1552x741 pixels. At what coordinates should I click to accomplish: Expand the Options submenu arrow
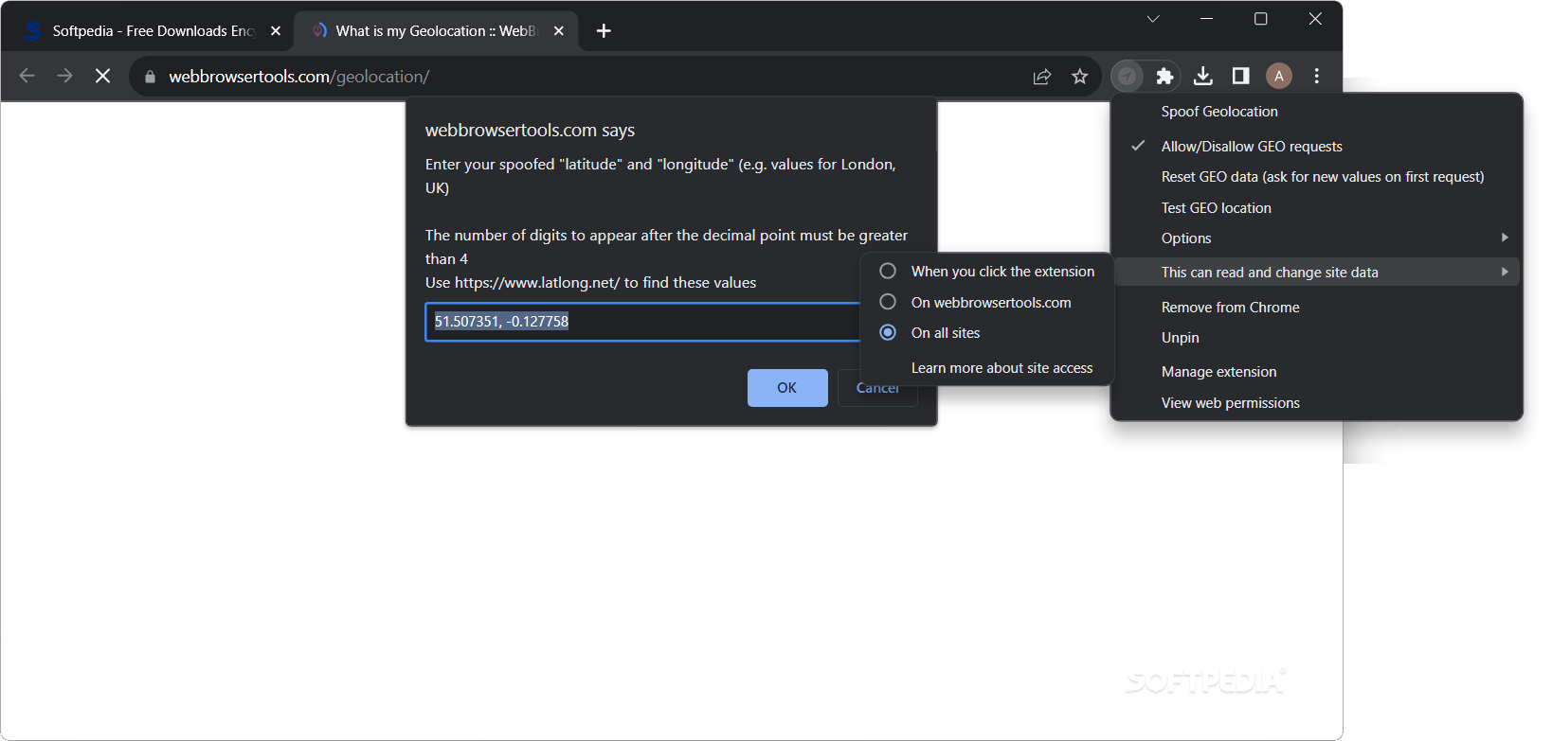point(1505,238)
